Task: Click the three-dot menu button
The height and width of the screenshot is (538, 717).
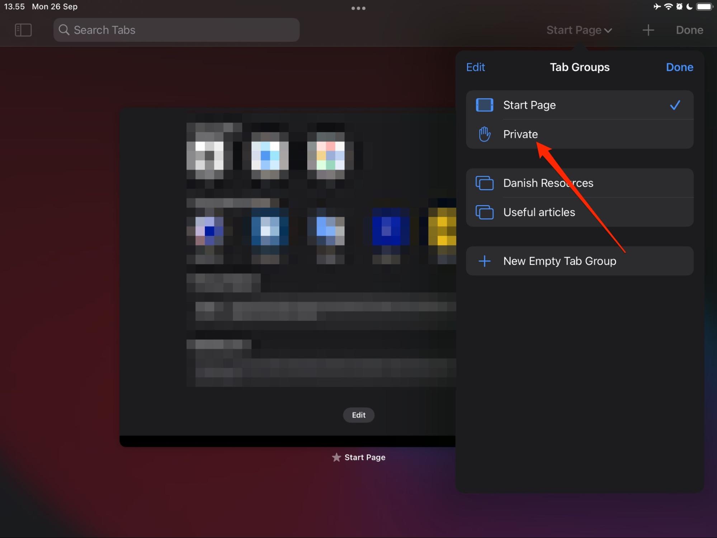Action: coord(358,8)
